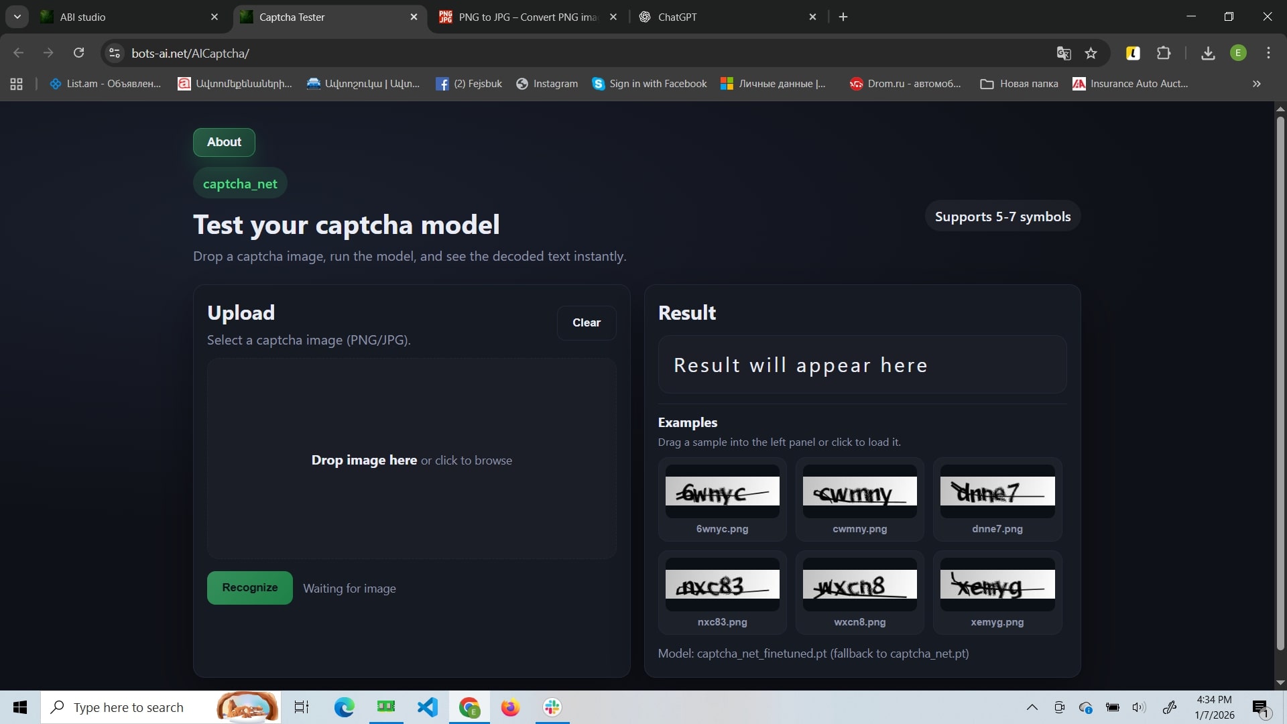Open Chrome downloads icon
Image resolution: width=1287 pixels, height=724 pixels.
pos(1208,53)
